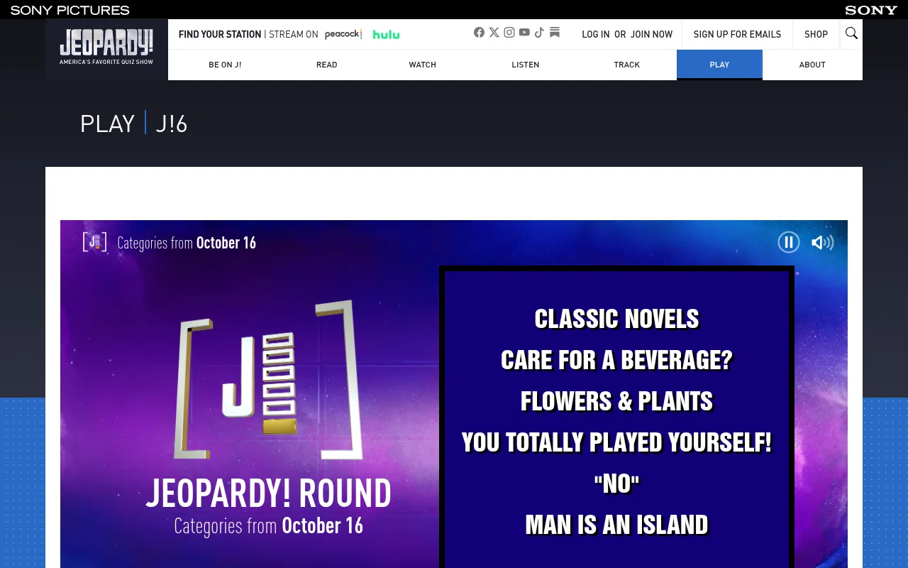Open the YouTube social icon
Image resolution: width=908 pixels, height=568 pixels.
524,32
